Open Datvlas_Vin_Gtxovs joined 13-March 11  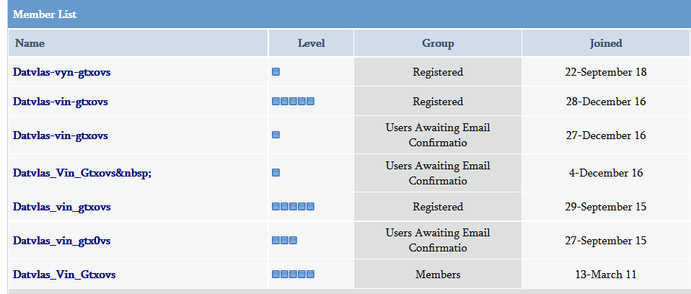64,275
